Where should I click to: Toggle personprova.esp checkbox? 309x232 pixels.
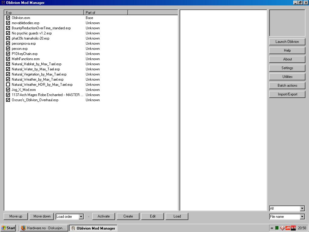(x=8, y=43)
